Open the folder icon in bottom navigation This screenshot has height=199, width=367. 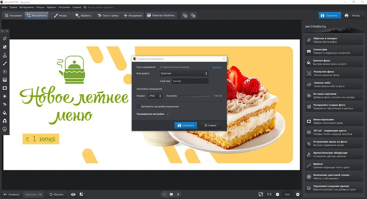tap(171, 194)
